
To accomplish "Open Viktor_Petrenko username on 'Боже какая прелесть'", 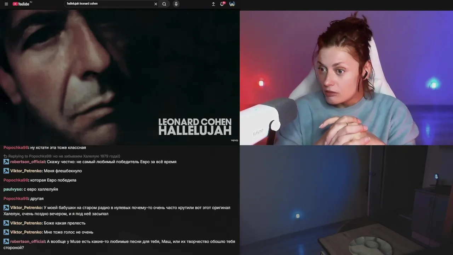I will point(26,223).
